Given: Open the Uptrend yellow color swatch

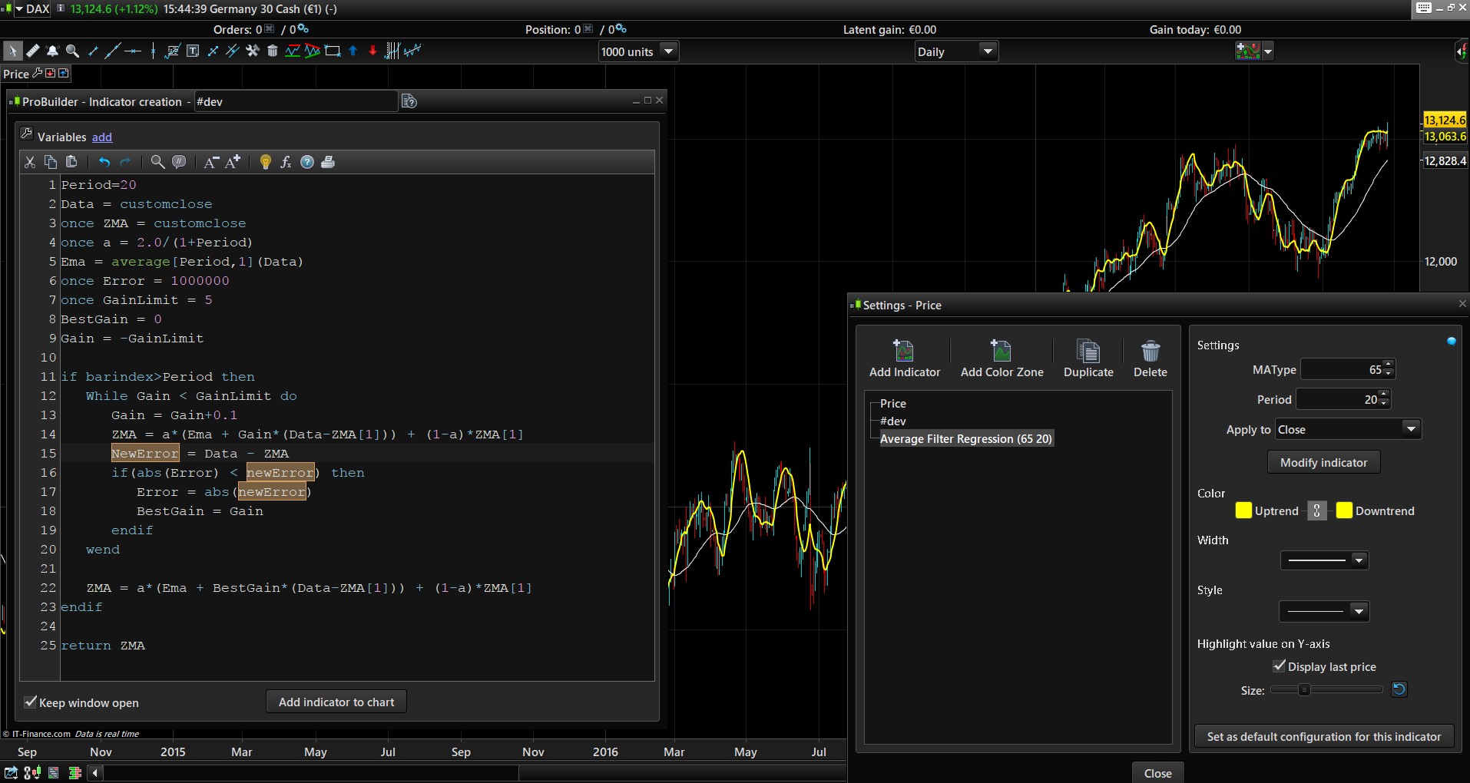Looking at the screenshot, I should coord(1243,511).
